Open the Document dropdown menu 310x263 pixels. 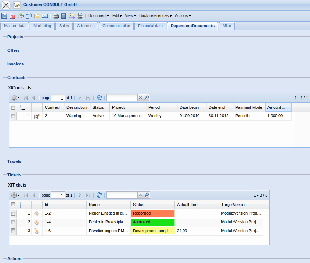(x=98, y=16)
